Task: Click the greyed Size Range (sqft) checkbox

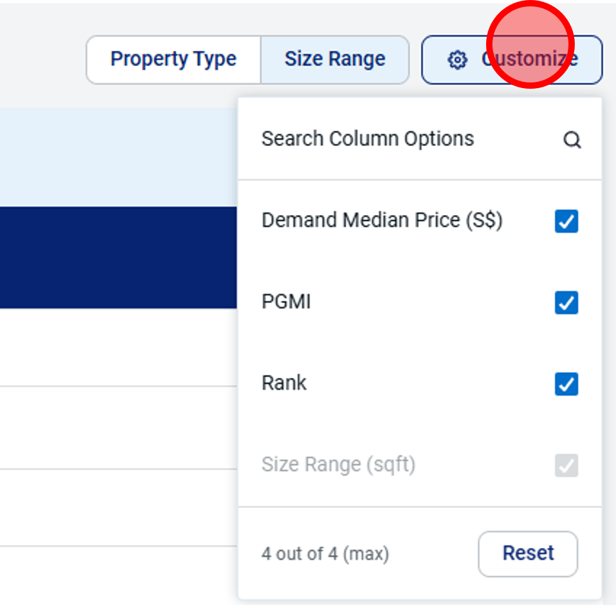Action: point(566,465)
